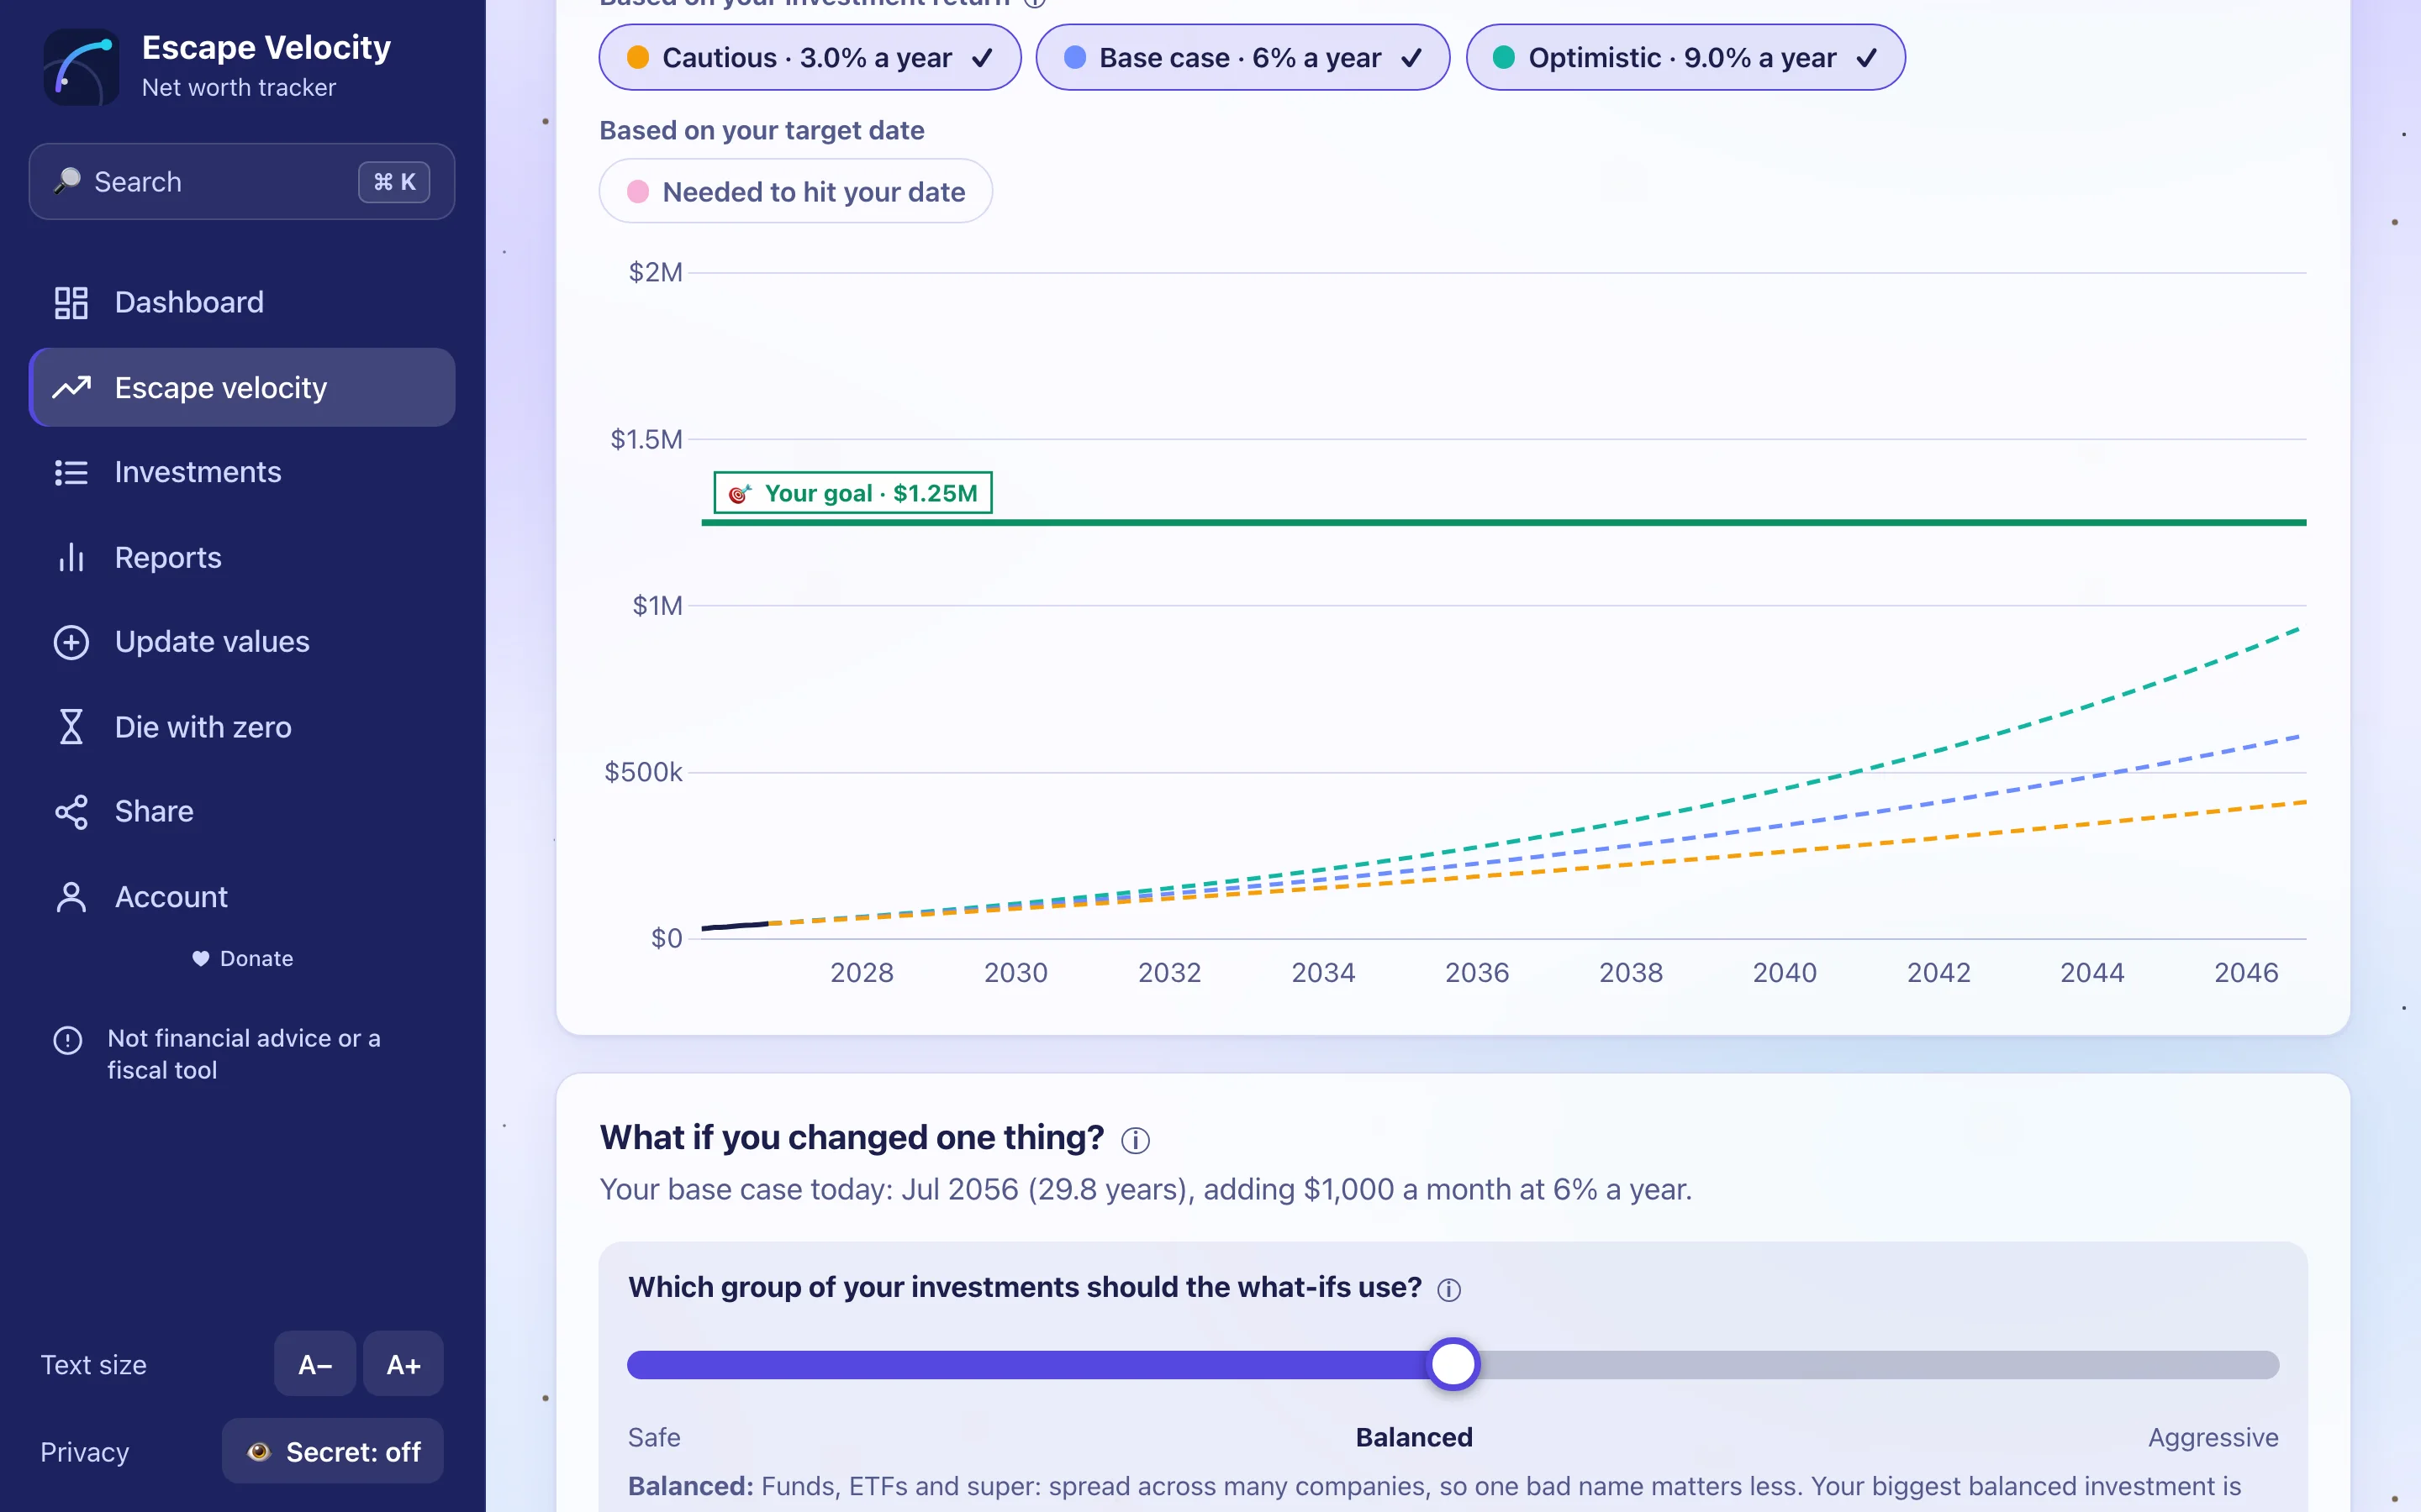
Task: Click the Donate heart icon
Action: click(201, 958)
